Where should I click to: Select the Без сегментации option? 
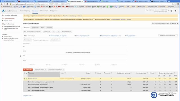pyautogui.click(x=29, y=36)
